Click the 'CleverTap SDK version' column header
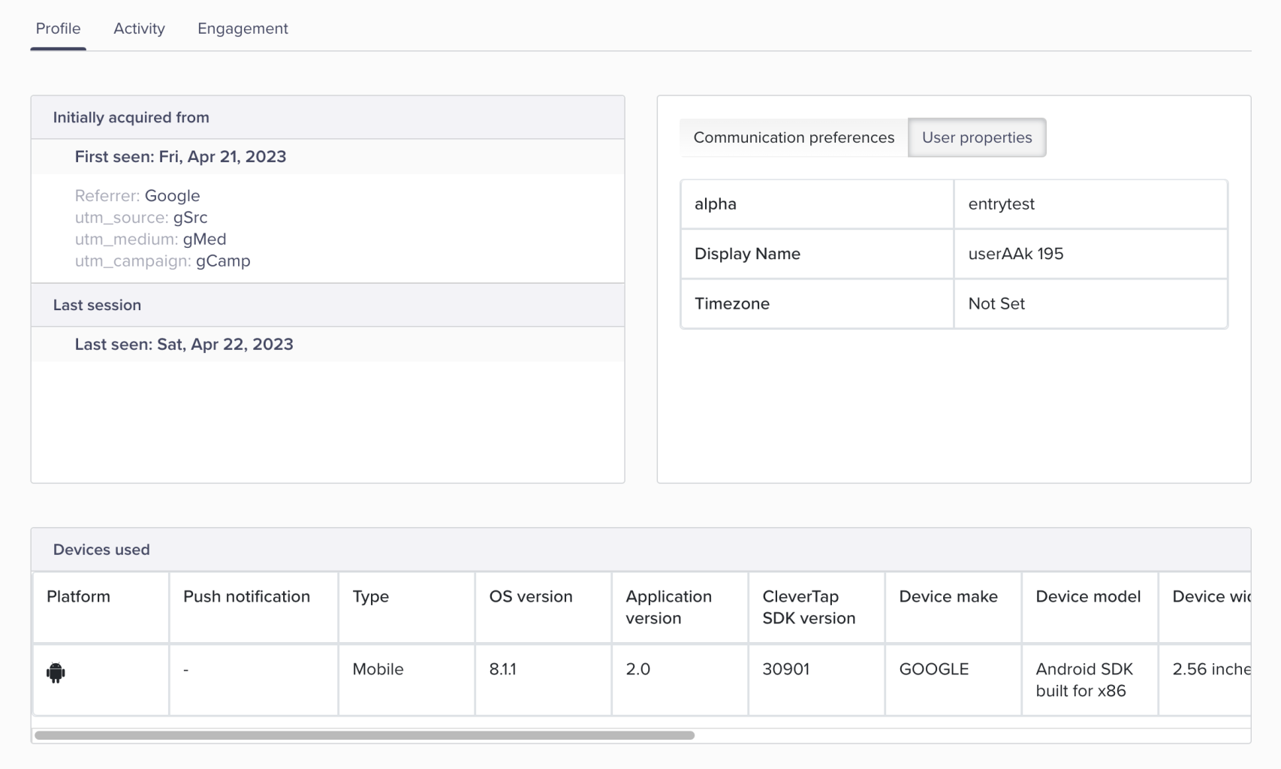The image size is (1281, 769). click(816, 608)
